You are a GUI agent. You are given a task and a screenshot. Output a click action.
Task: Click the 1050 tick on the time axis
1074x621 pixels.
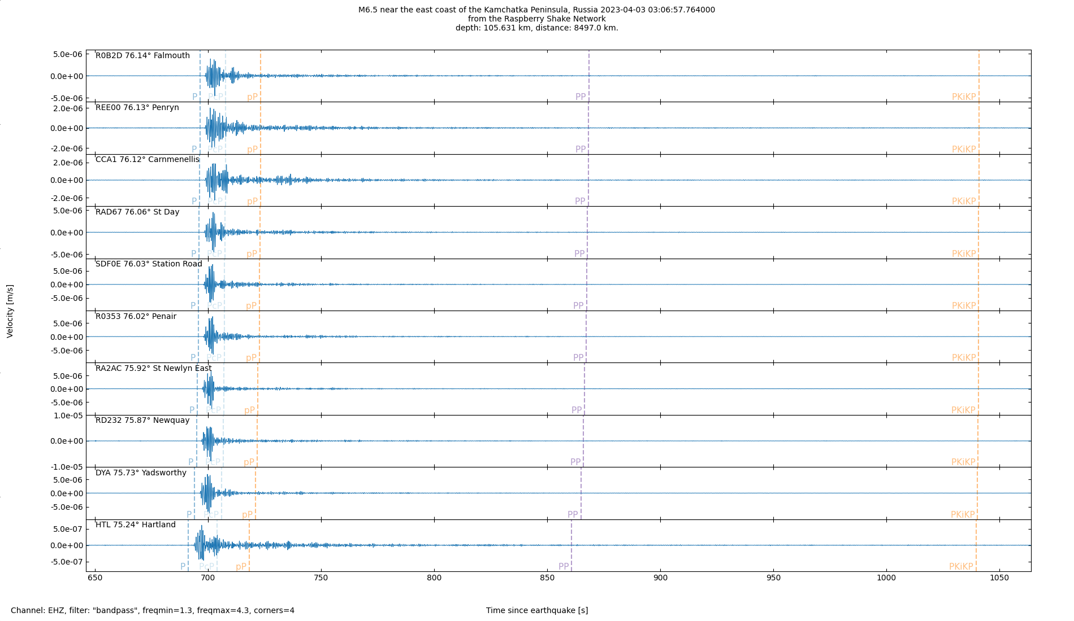(999, 578)
